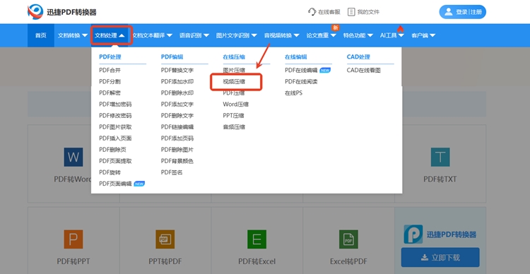The height and width of the screenshot is (274, 530).
Task: Click the NEW badge beside PDF在线编辑
Action: tap(325, 71)
